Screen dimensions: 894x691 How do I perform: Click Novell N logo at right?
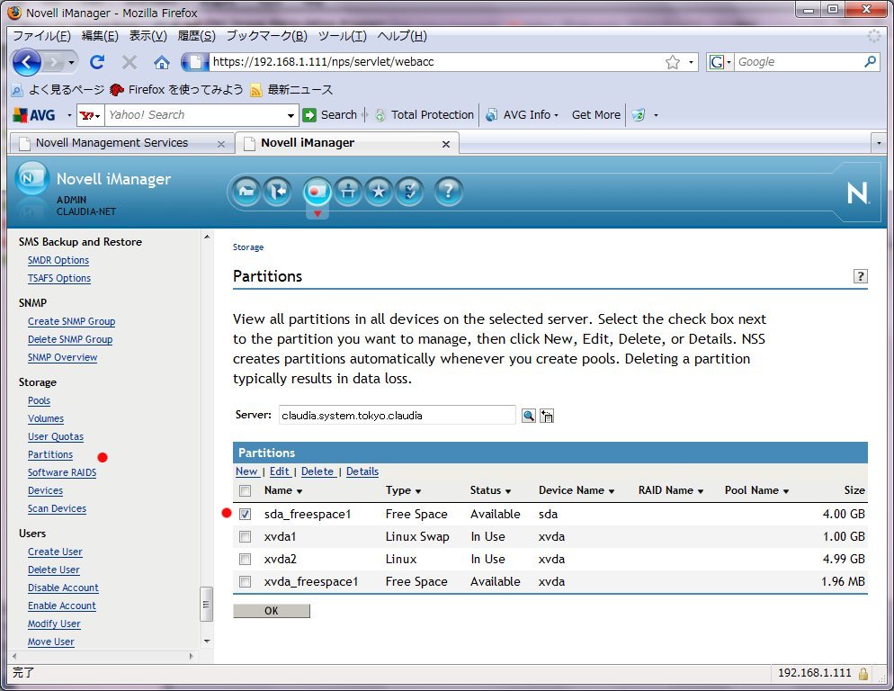[x=857, y=193]
